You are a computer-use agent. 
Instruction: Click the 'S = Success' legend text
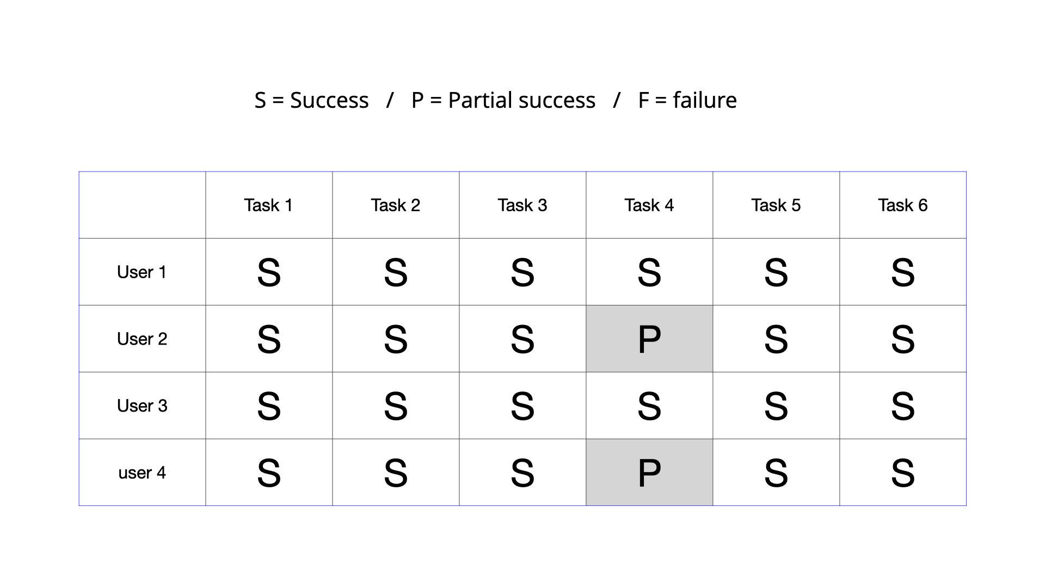click(312, 100)
